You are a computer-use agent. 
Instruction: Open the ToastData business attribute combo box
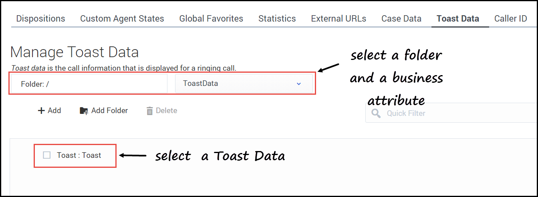click(240, 84)
